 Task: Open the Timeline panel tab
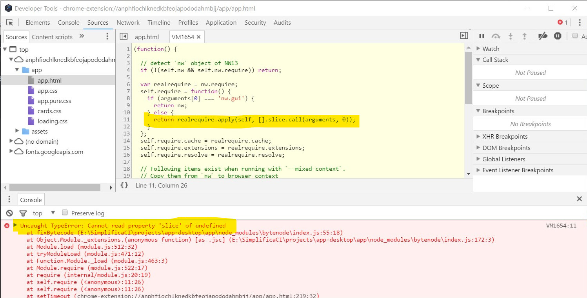(x=159, y=23)
